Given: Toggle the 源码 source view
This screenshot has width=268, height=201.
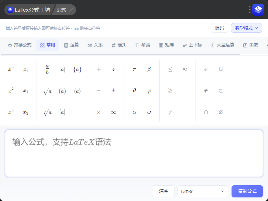Looking at the screenshot, I should point(220,28).
